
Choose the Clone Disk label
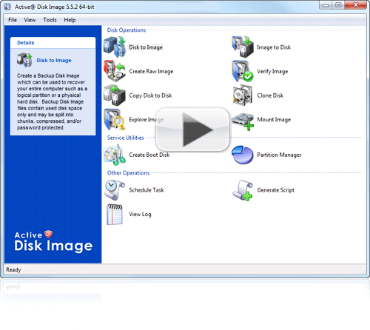coord(270,95)
